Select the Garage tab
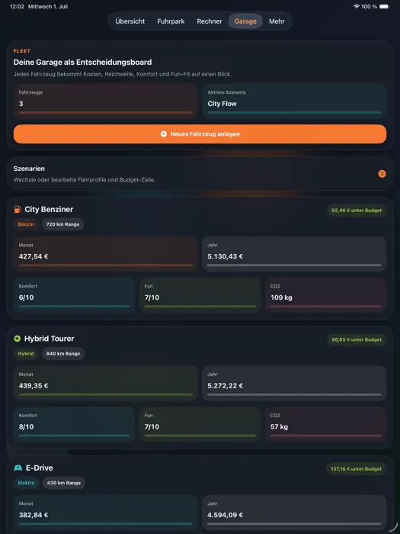Screen dimensions: 400x534 245,21
